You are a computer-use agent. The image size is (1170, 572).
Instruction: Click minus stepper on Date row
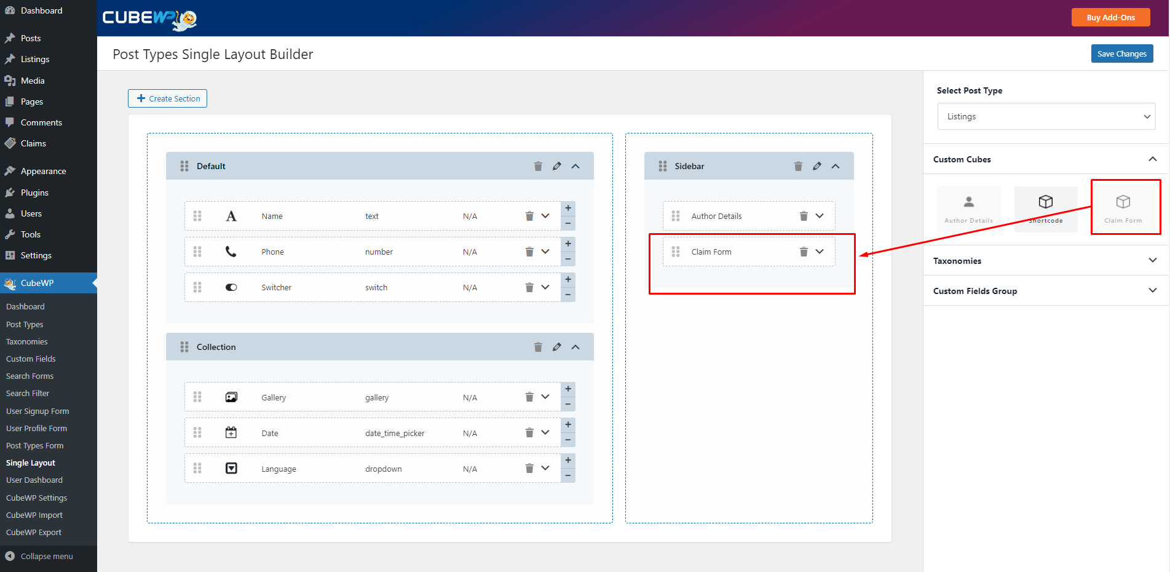tap(568, 440)
